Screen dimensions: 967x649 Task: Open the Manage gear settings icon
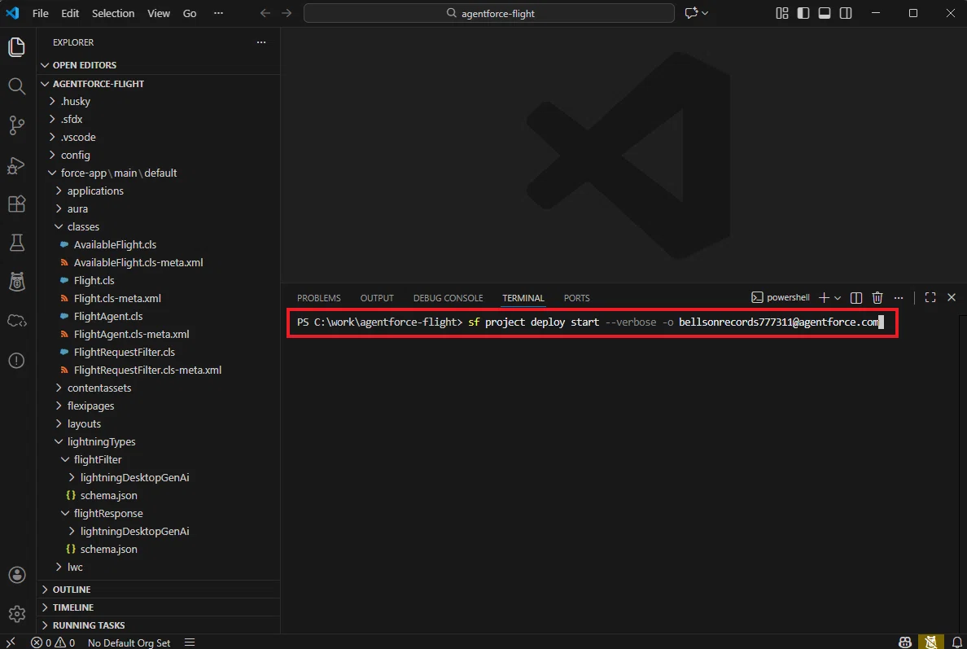pyautogui.click(x=16, y=614)
